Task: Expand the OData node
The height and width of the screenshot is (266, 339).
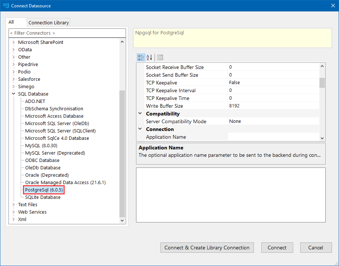Action: 14,49
